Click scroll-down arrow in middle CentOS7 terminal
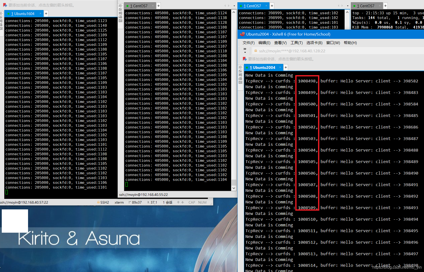This screenshot has height=272, width=424. pos(234,188)
